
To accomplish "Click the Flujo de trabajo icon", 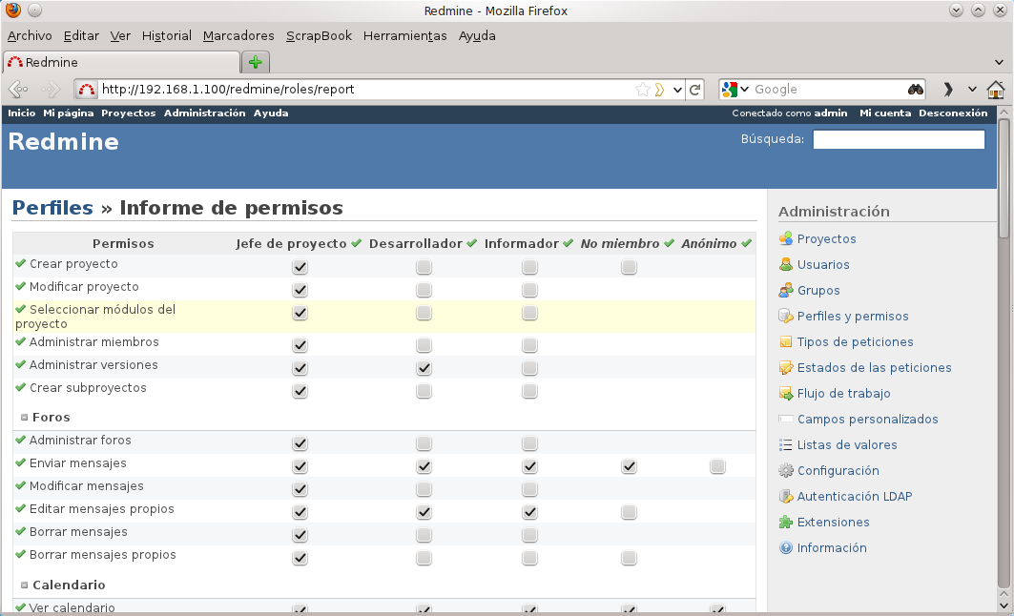I will [x=786, y=394].
